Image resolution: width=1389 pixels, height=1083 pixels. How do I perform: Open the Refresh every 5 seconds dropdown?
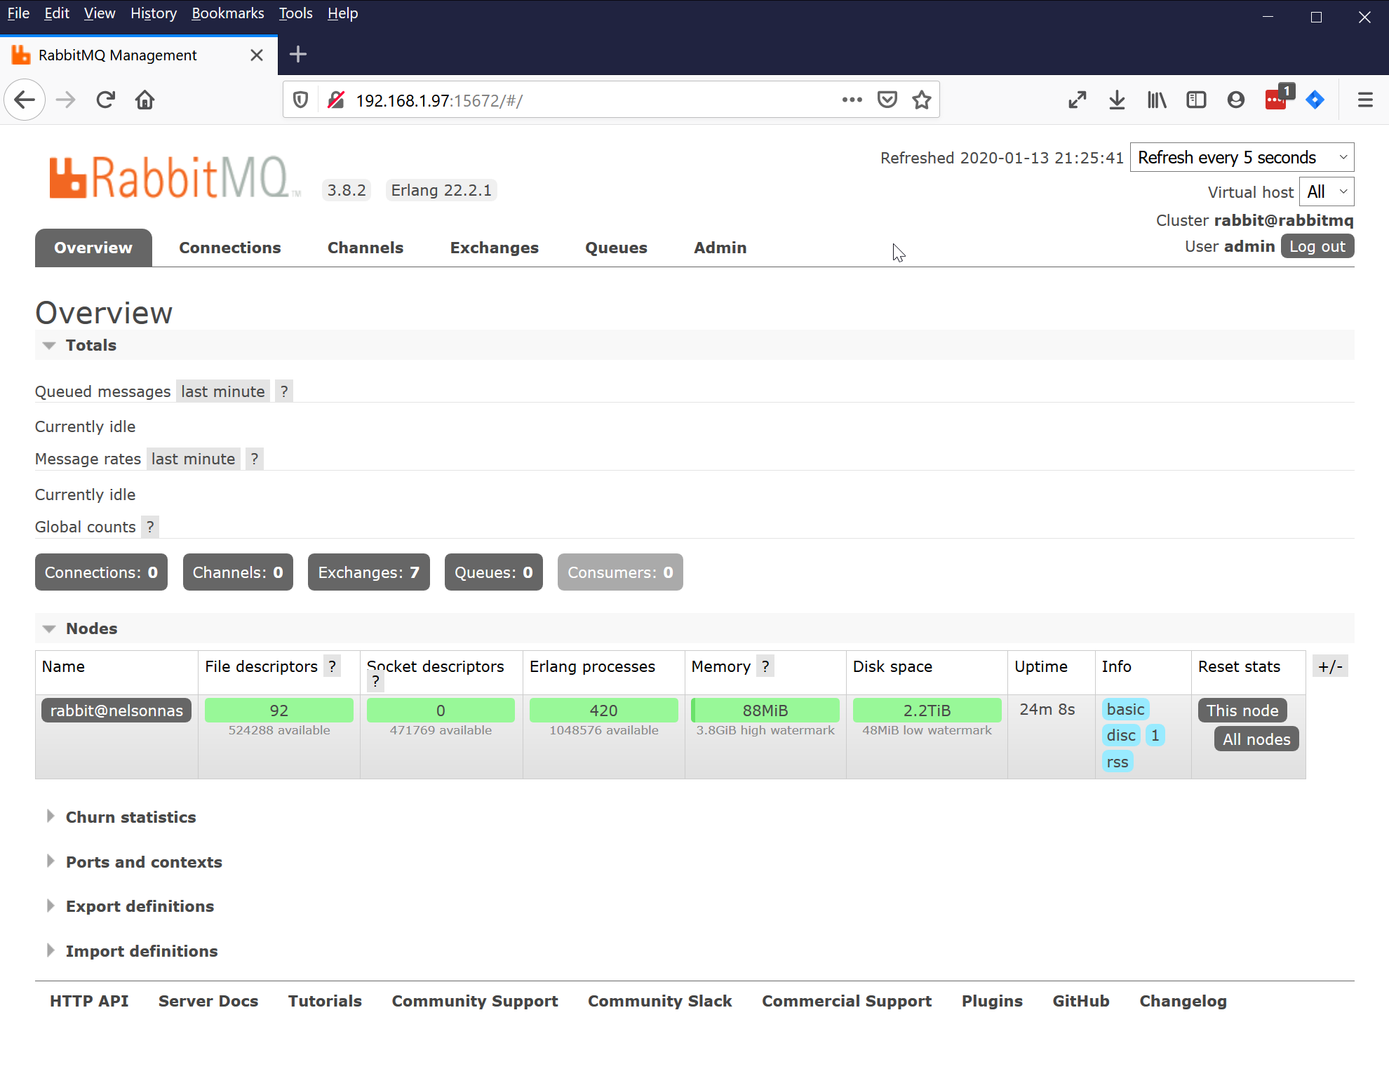1241,158
